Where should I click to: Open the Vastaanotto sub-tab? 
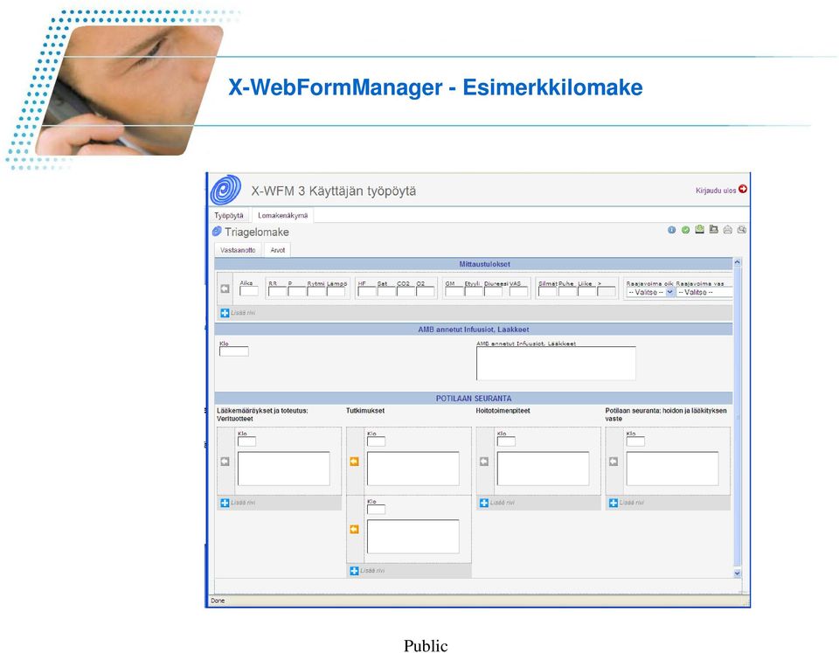pos(238,250)
